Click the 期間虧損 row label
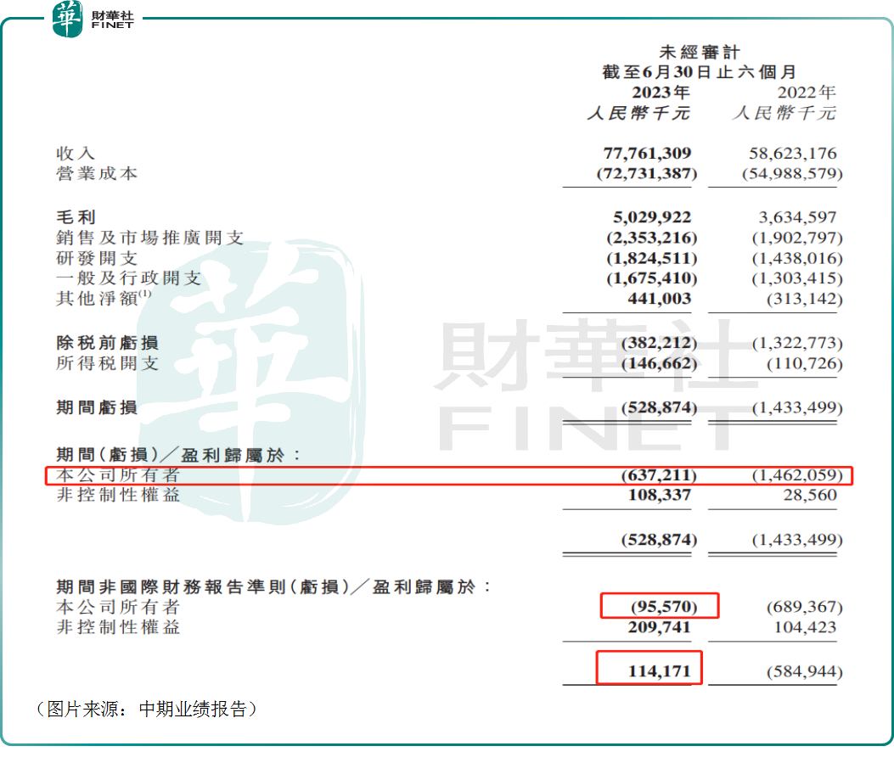Viewport: 894px width, 763px height. (96, 407)
